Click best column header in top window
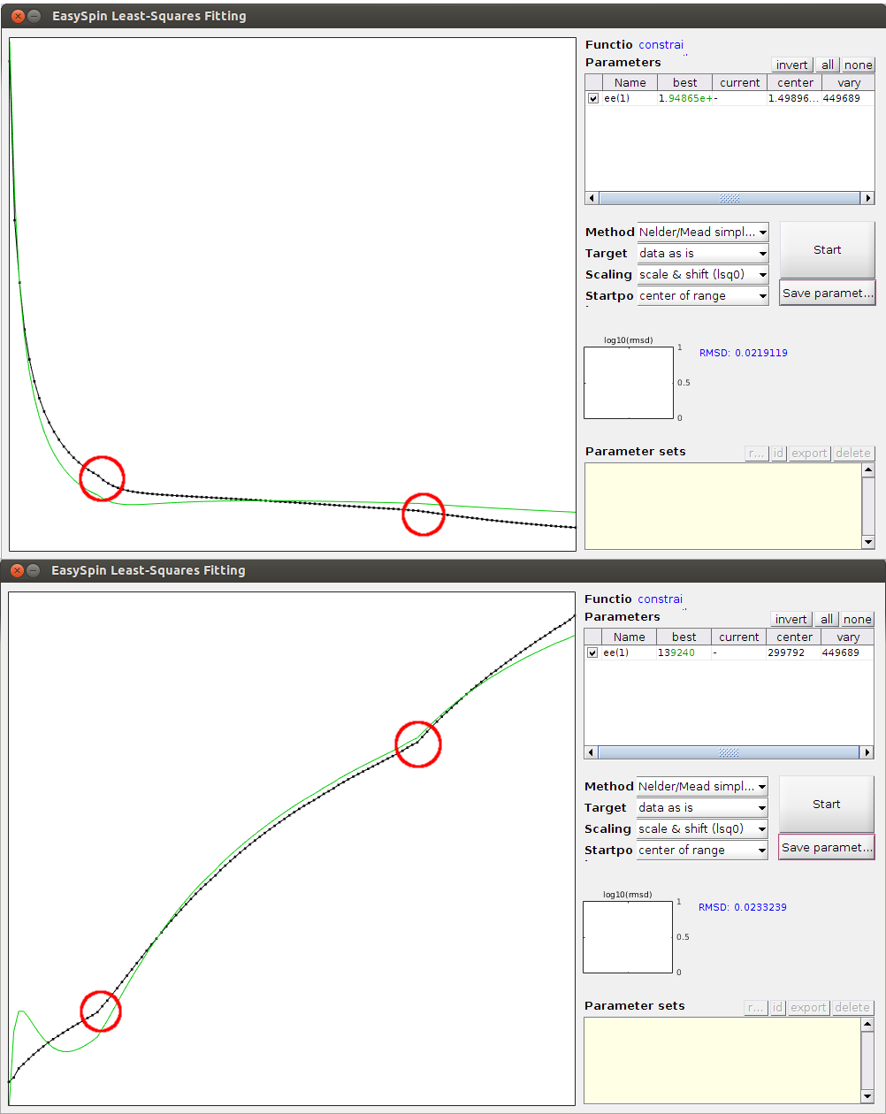Screen dimensions: 886x1114 click(684, 83)
